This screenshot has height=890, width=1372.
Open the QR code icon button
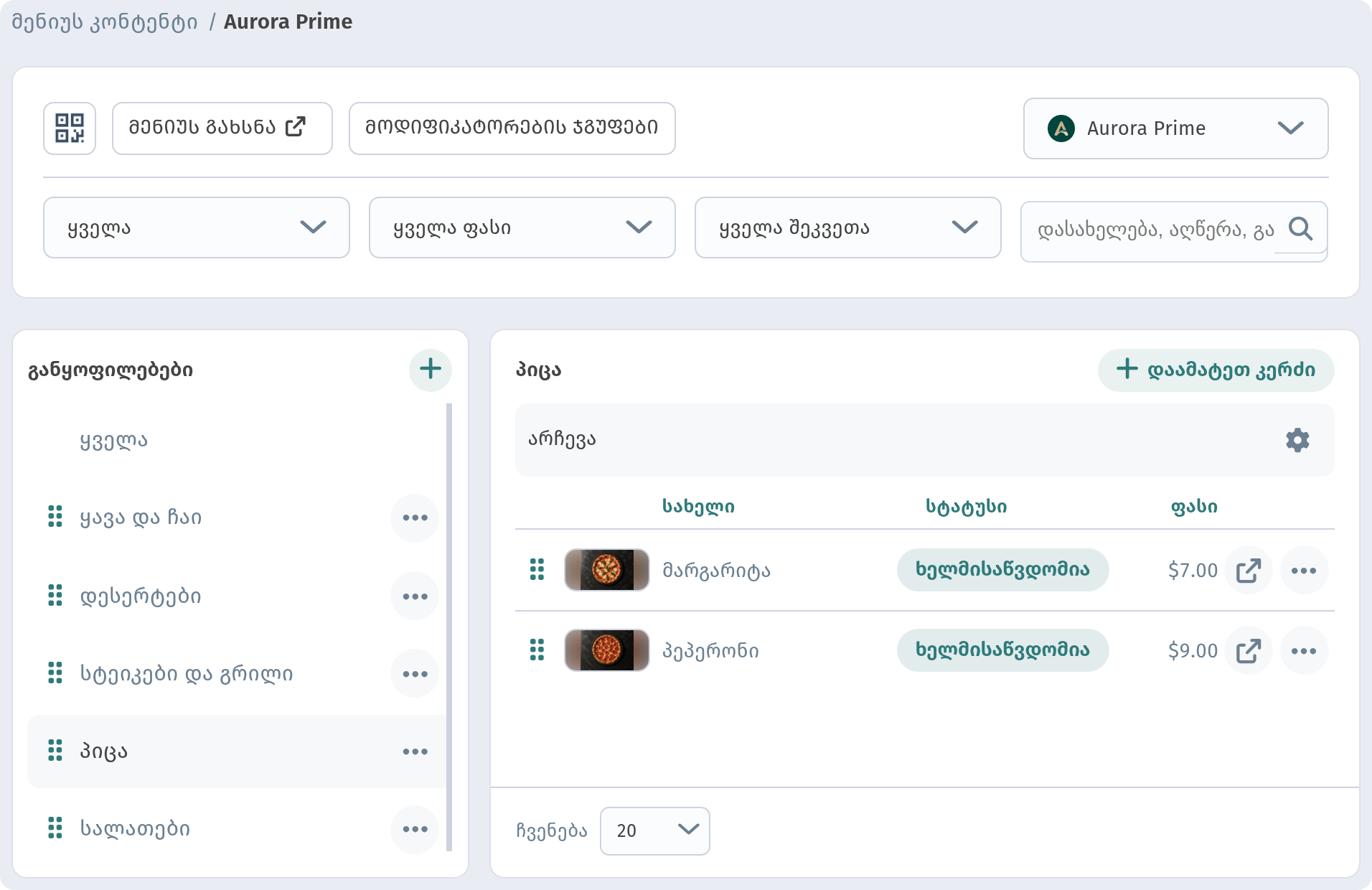[x=70, y=128]
